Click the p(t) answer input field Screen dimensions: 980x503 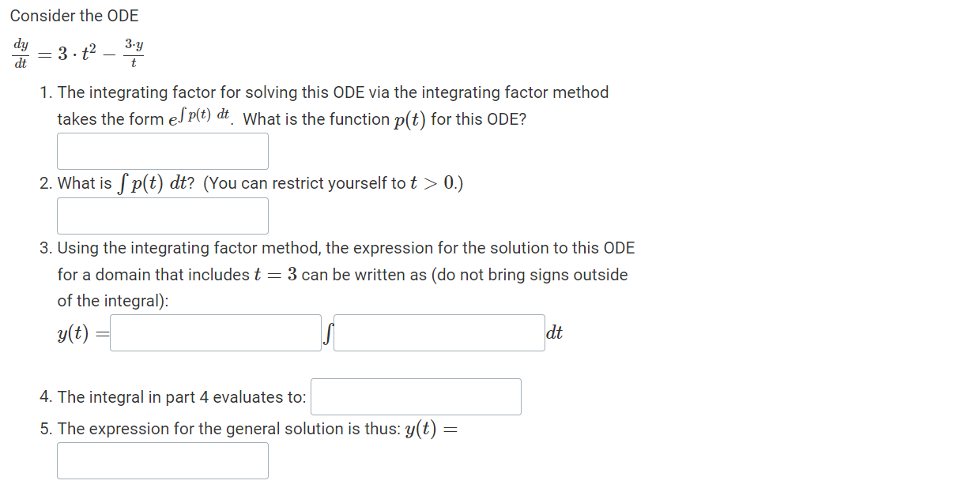pyautogui.click(x=162, y=151)
